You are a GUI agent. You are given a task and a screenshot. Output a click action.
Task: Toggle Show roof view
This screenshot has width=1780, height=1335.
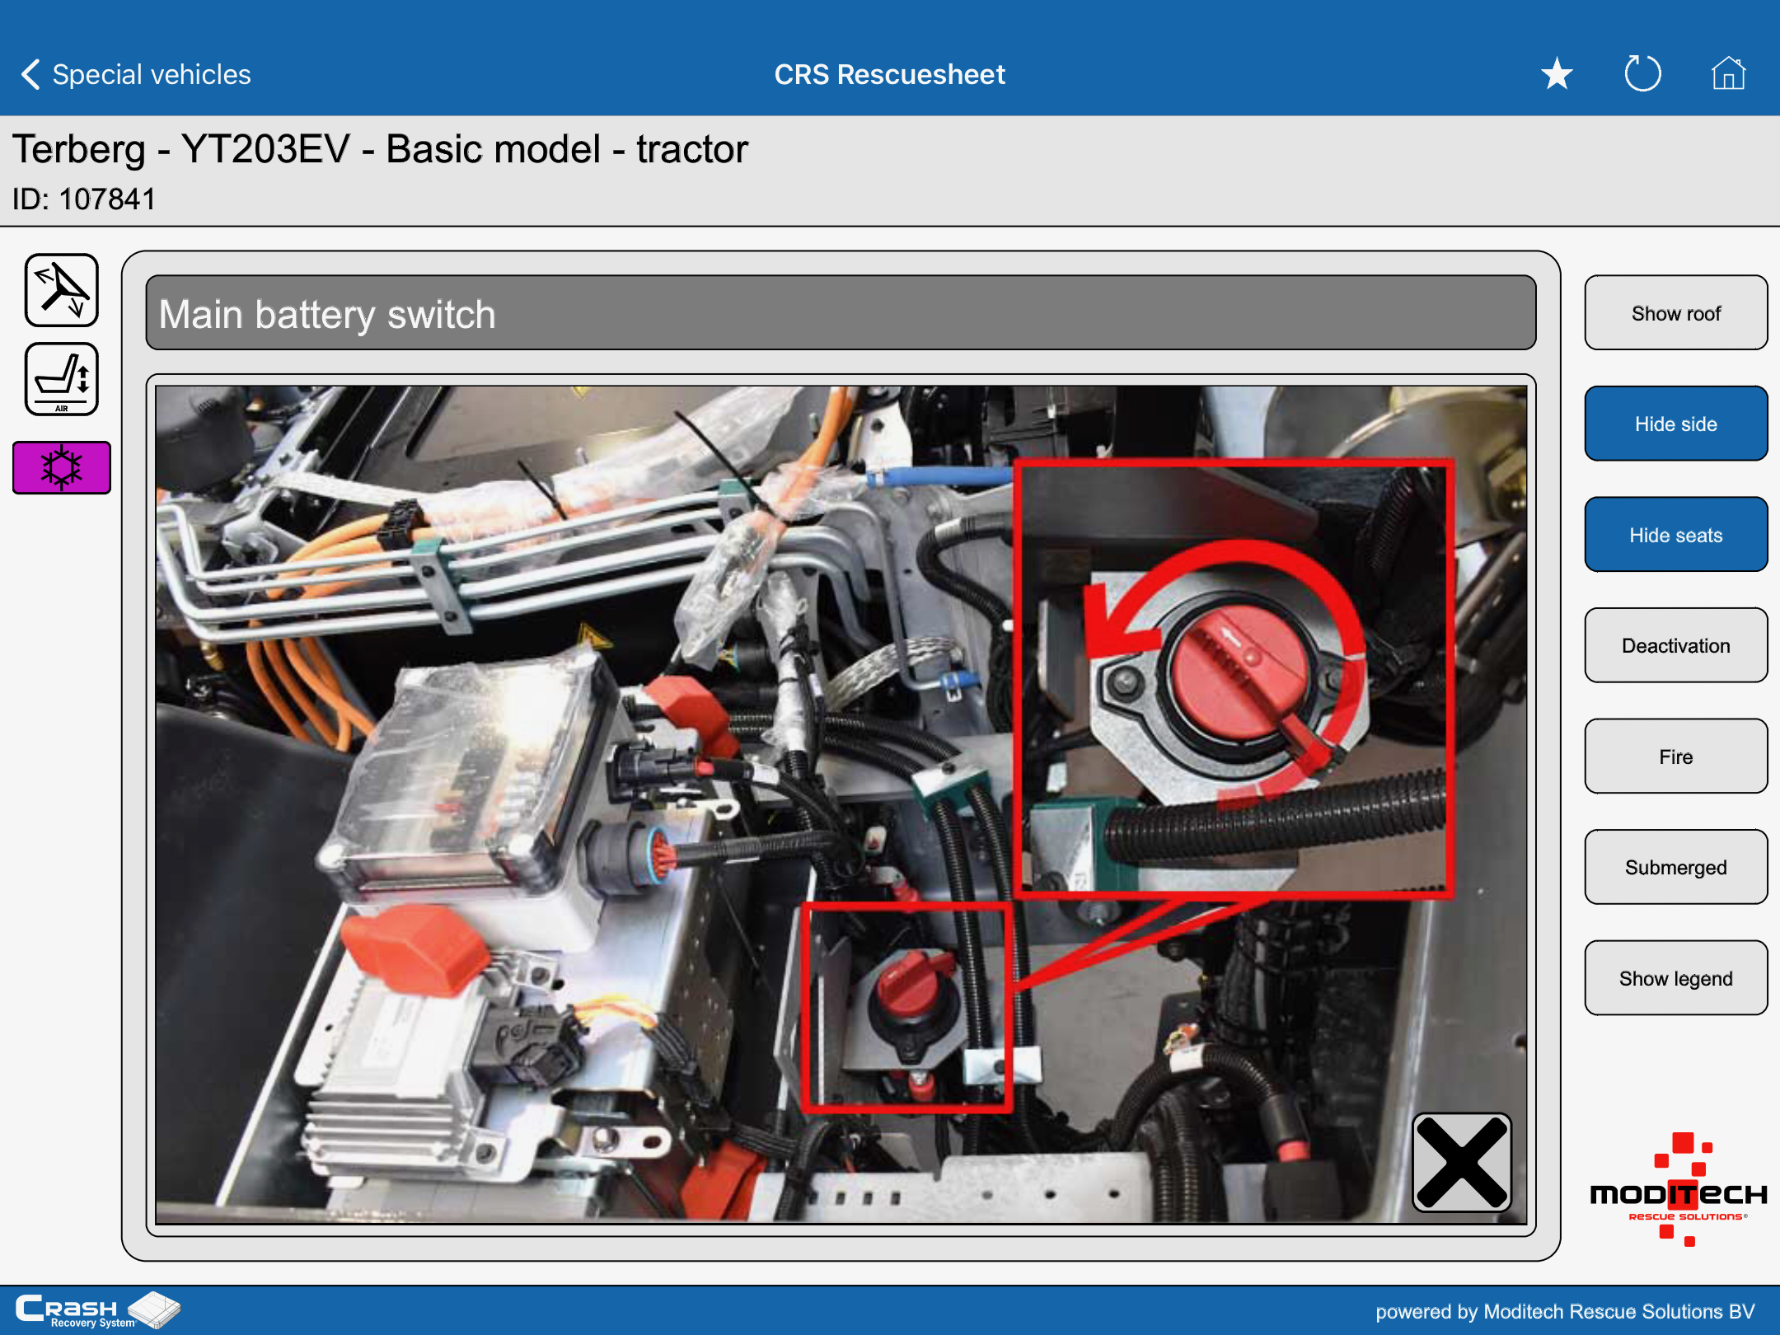tap(1675, 313)
